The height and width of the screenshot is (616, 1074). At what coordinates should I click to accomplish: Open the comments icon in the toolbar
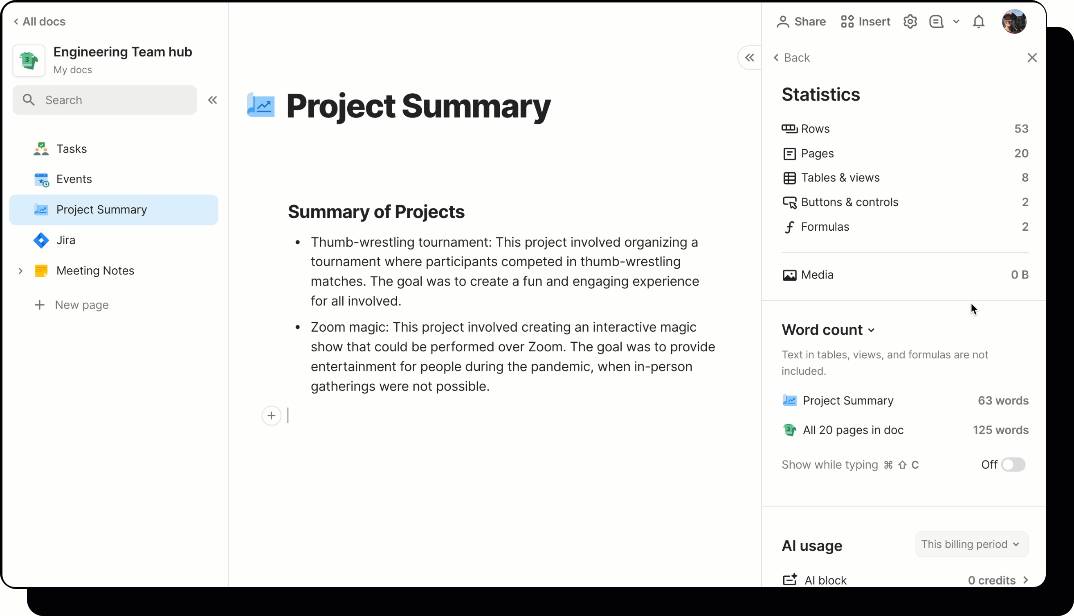tap(936, 22)
